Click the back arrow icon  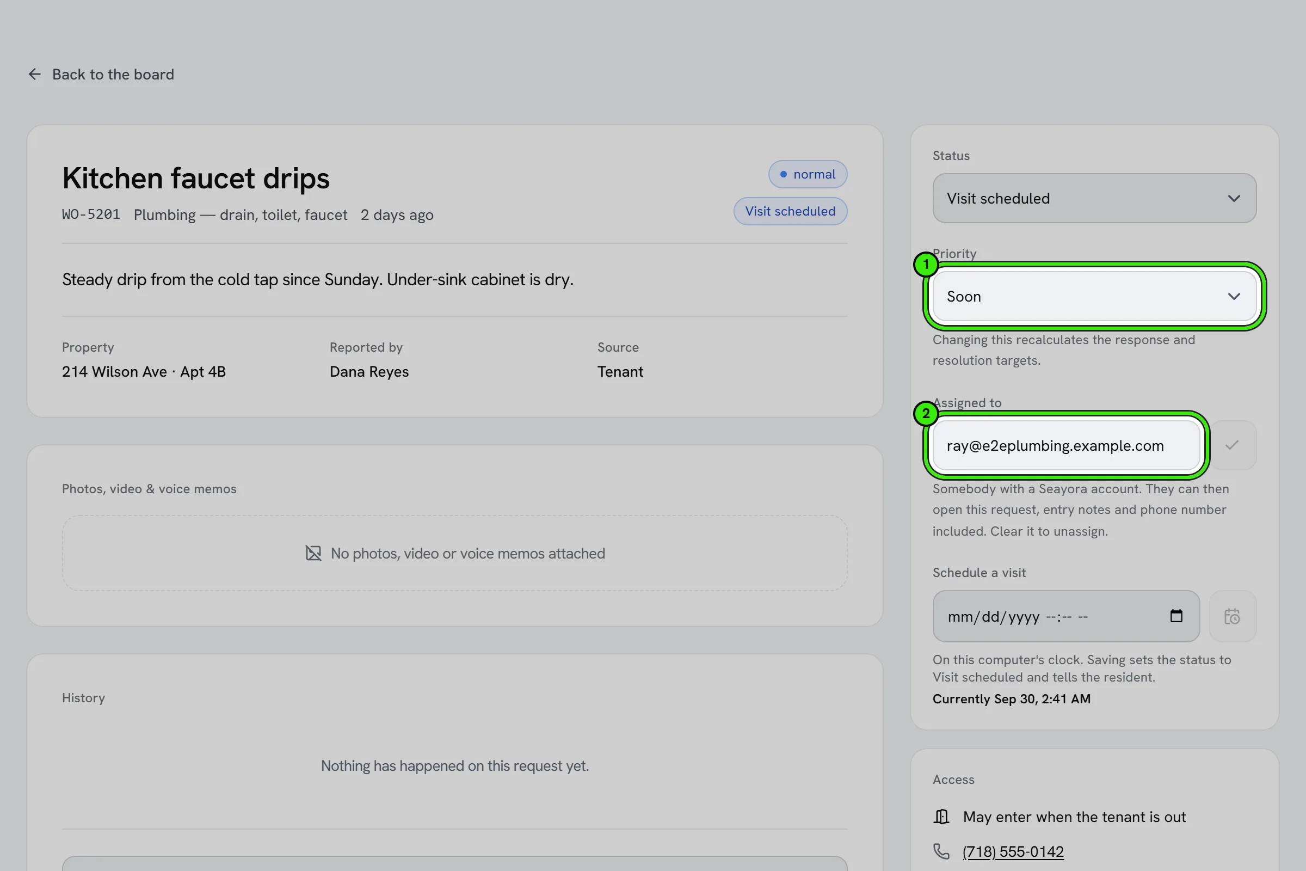34,75
